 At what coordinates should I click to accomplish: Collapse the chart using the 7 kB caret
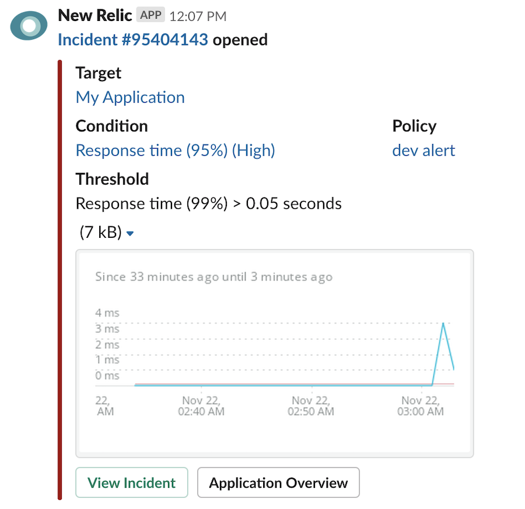pos(130,234)
